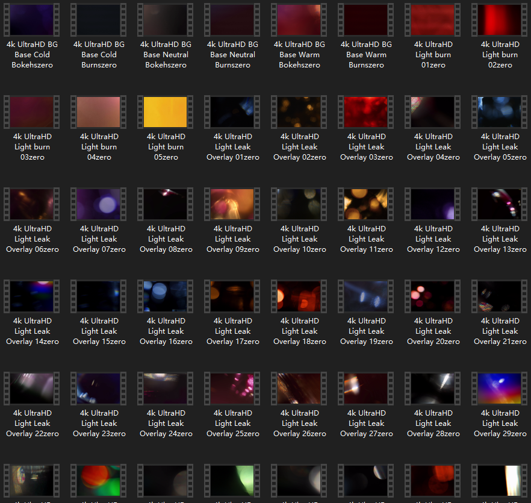Click Light Leak Overlay 04zero thumbnail
Screen dimensions: 531x503
click(x=432, y=112)
